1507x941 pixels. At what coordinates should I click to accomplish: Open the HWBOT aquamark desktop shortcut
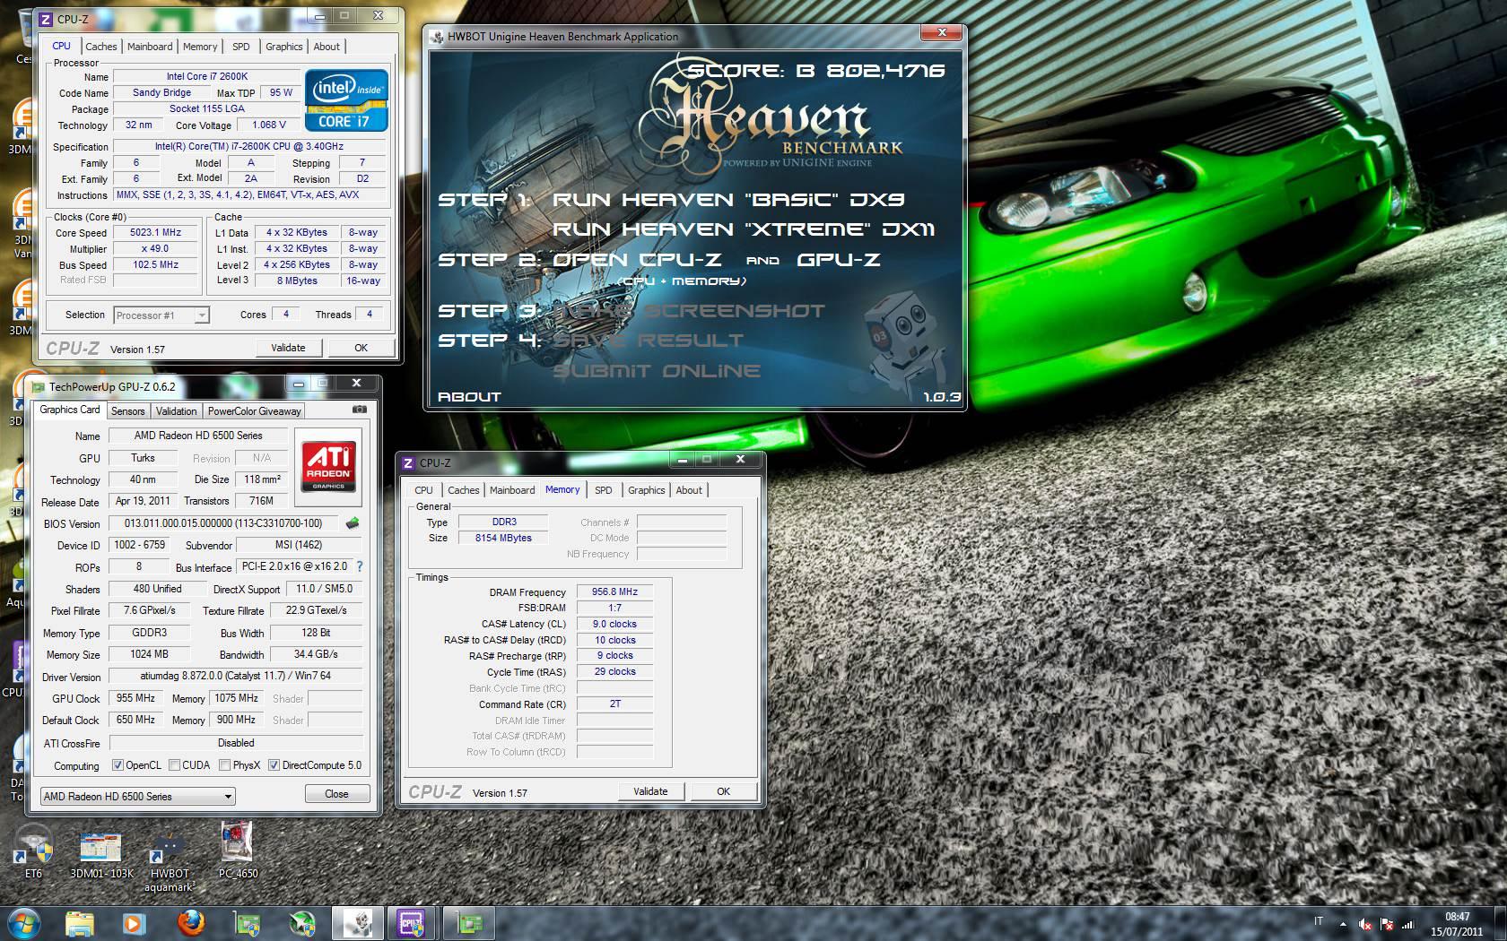click(x=170, y=860)
